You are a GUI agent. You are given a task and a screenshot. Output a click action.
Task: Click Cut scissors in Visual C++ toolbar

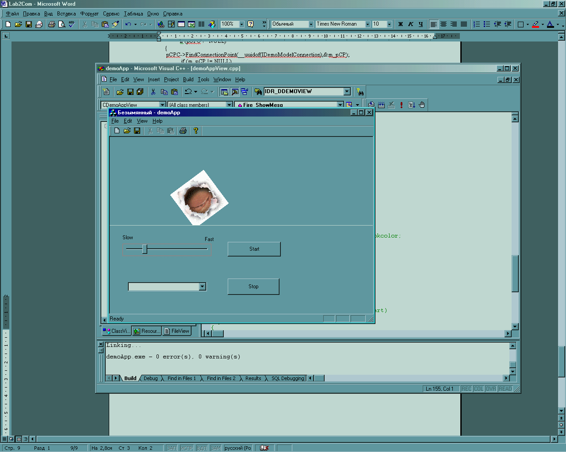[153, 92]
